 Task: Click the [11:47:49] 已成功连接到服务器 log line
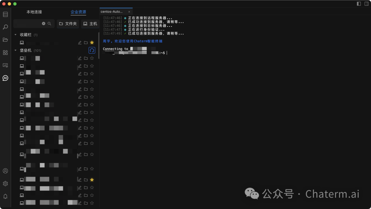(x=143, y=33)
